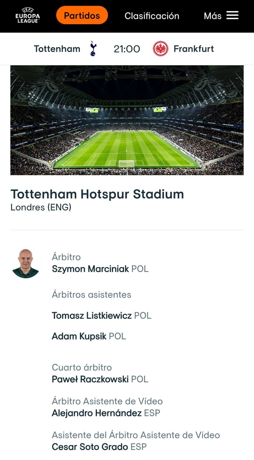Select assistant referee Tomasz Listkiewicz
The height and width of the screenshot is (460, 254).
coord(92,315)
